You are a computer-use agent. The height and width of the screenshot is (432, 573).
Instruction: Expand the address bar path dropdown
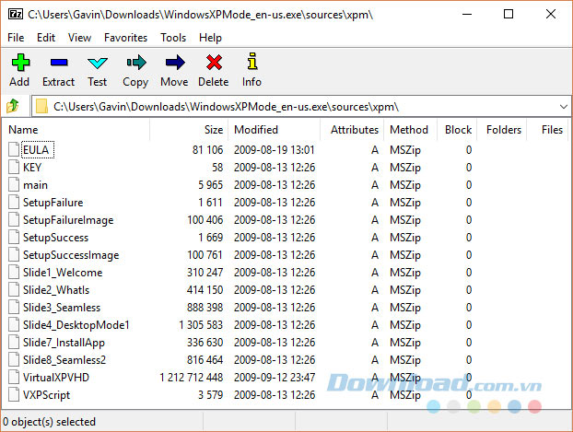pyautogui.click(x=563, y=107)
